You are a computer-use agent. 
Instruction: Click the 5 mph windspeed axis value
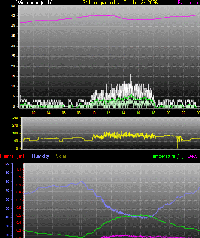click(x=14, y=96)
